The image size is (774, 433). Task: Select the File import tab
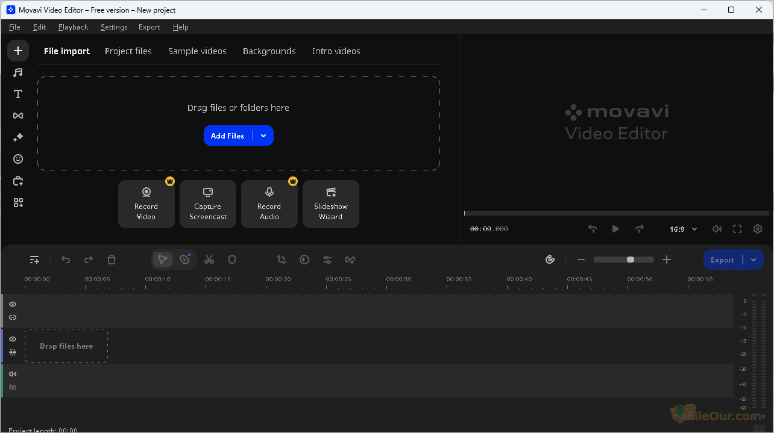pyautogui.click(x=67, y=51)
